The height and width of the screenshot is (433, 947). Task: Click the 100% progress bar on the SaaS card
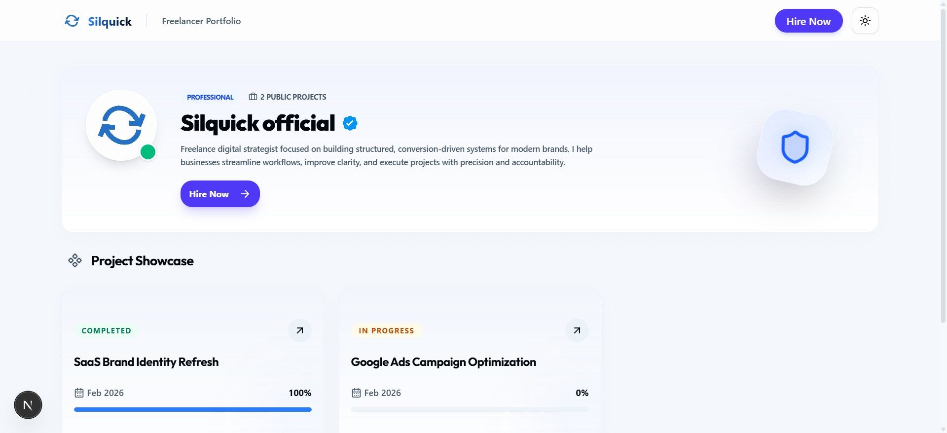(192, 409)
